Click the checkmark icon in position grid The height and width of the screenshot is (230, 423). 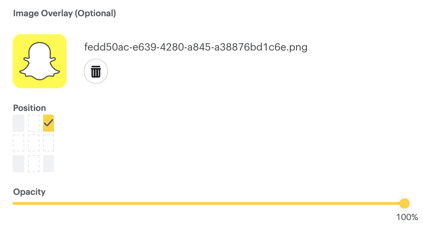[x=49, y=123]
